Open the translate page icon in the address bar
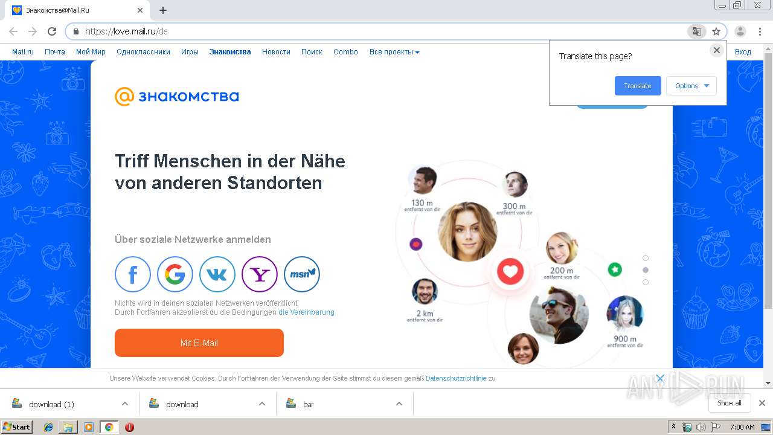This screenshot has height=435, width=773. tap(696, 31)
